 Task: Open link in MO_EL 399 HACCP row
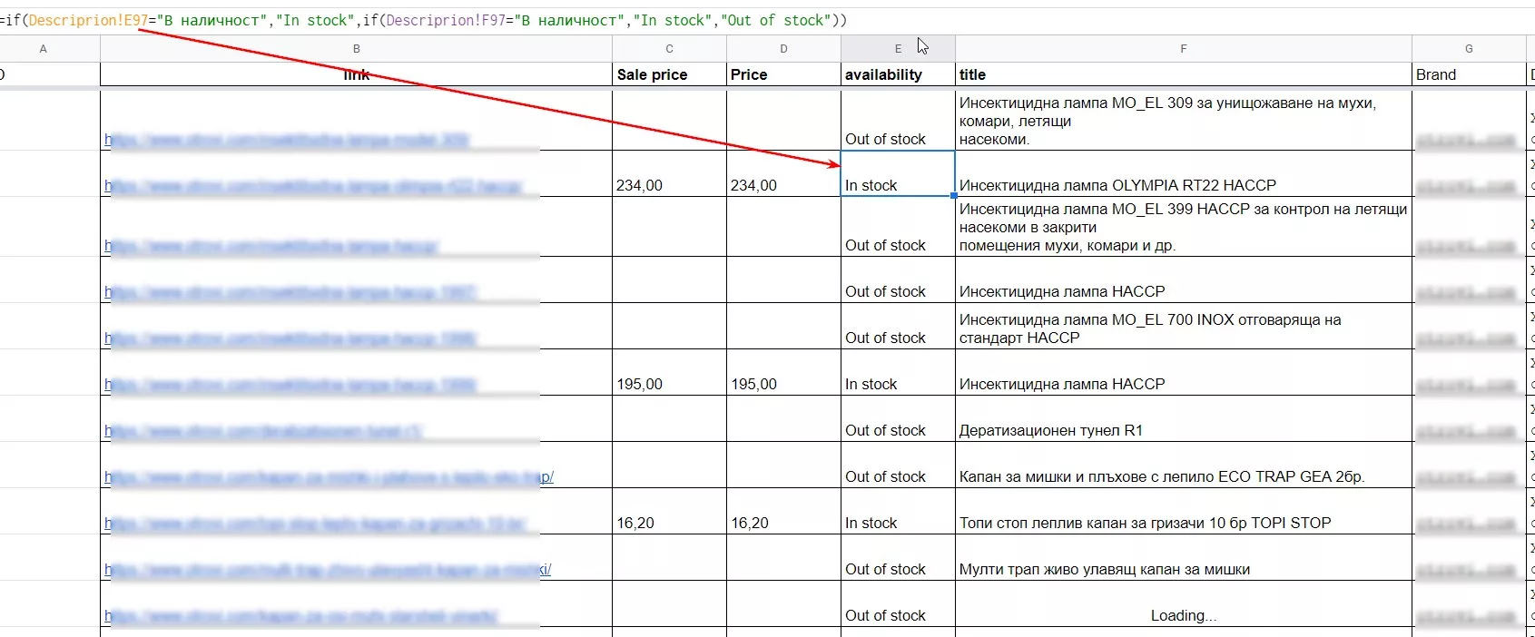coord(271,246)
